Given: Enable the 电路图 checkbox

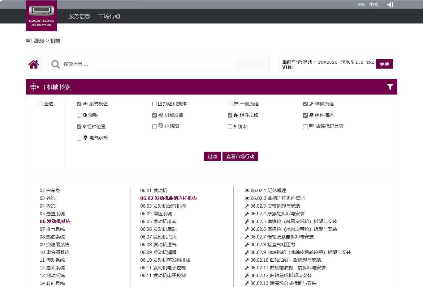Looking at the screenshot, I should (x=154, y=127).
